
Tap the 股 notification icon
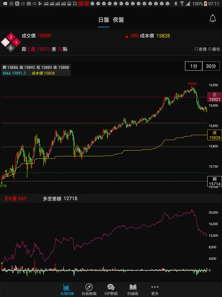click(x=17, y=3)
